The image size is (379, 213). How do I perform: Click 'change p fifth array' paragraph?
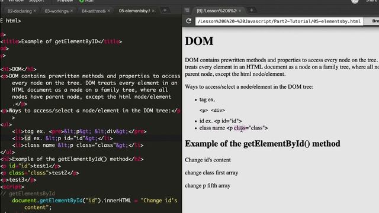pos(208,186)
